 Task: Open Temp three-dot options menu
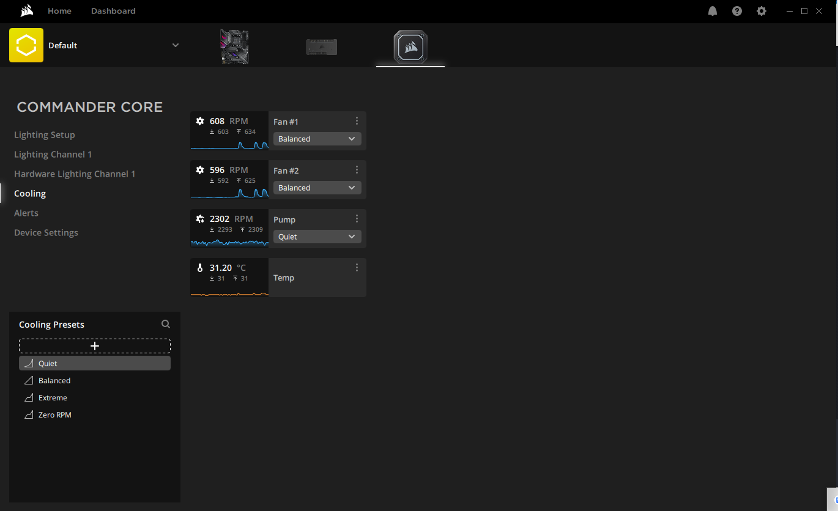click(357, 268)
